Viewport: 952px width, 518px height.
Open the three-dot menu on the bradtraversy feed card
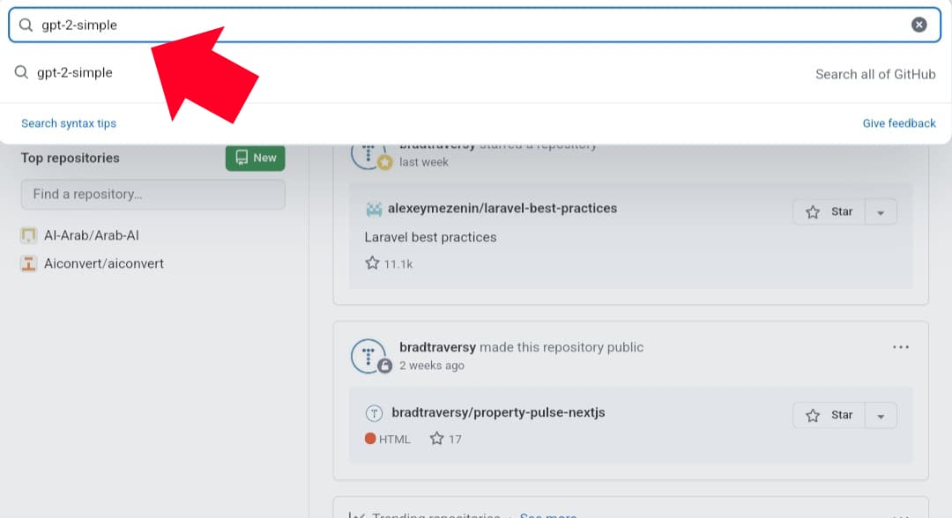(900, 347)
